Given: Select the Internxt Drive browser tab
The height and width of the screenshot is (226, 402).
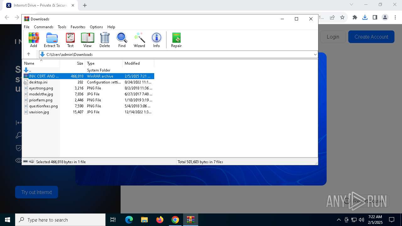Looking at the screenshot, I should (41, 5).
